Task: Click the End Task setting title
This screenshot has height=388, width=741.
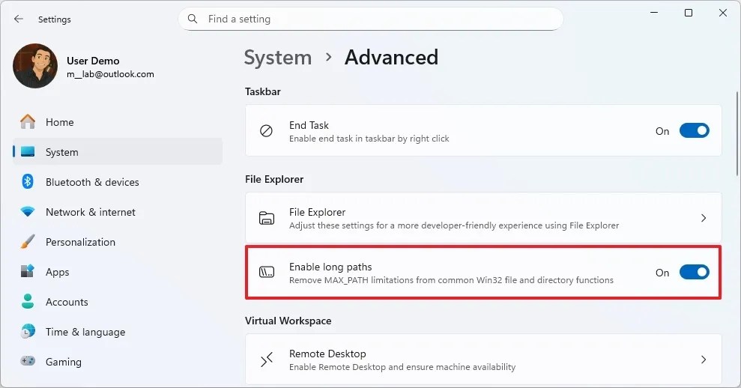Action: 309,125
